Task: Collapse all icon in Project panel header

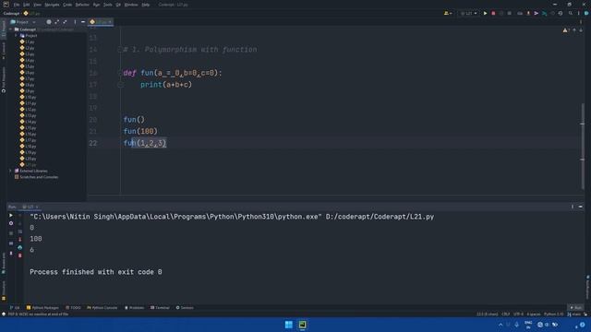Action: coord(65,22)
